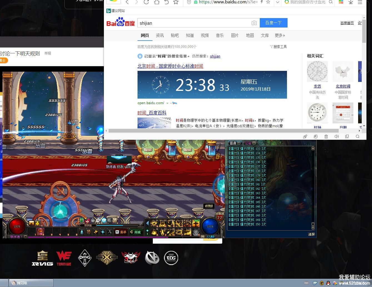
Task: Click the camera image-search icon
Action: pyautogui.click(x=254, y=23)
